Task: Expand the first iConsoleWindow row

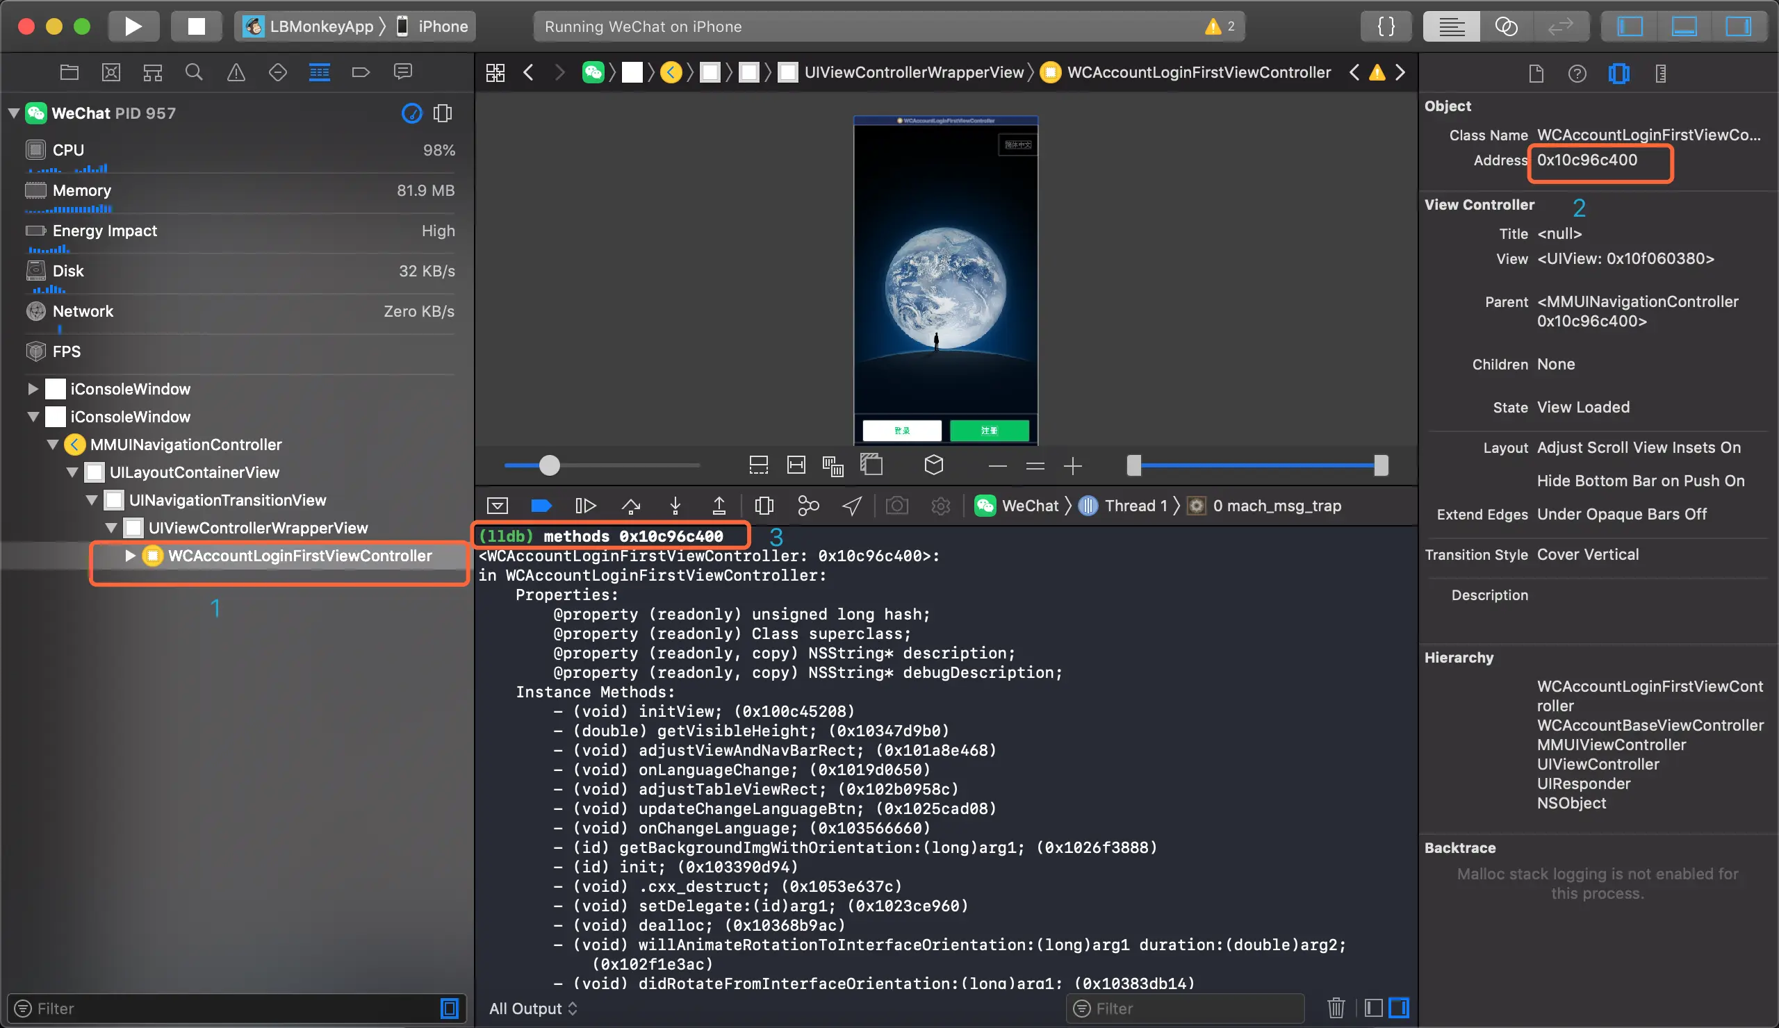Action: [x=33, y=389]
